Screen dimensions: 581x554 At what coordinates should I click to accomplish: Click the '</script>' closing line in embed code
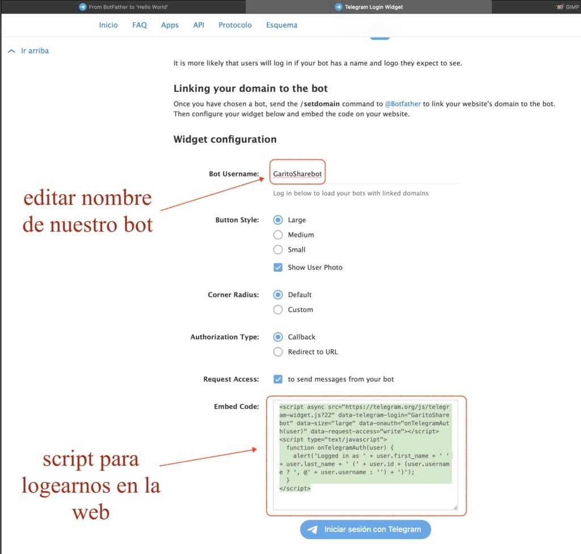[295, 488]
